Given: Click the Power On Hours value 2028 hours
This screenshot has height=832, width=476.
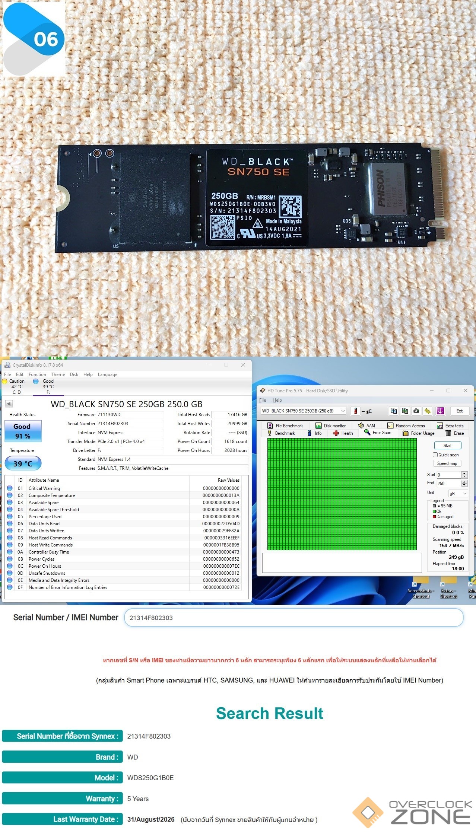Looking at the screenshot, I should pos(230,450).
